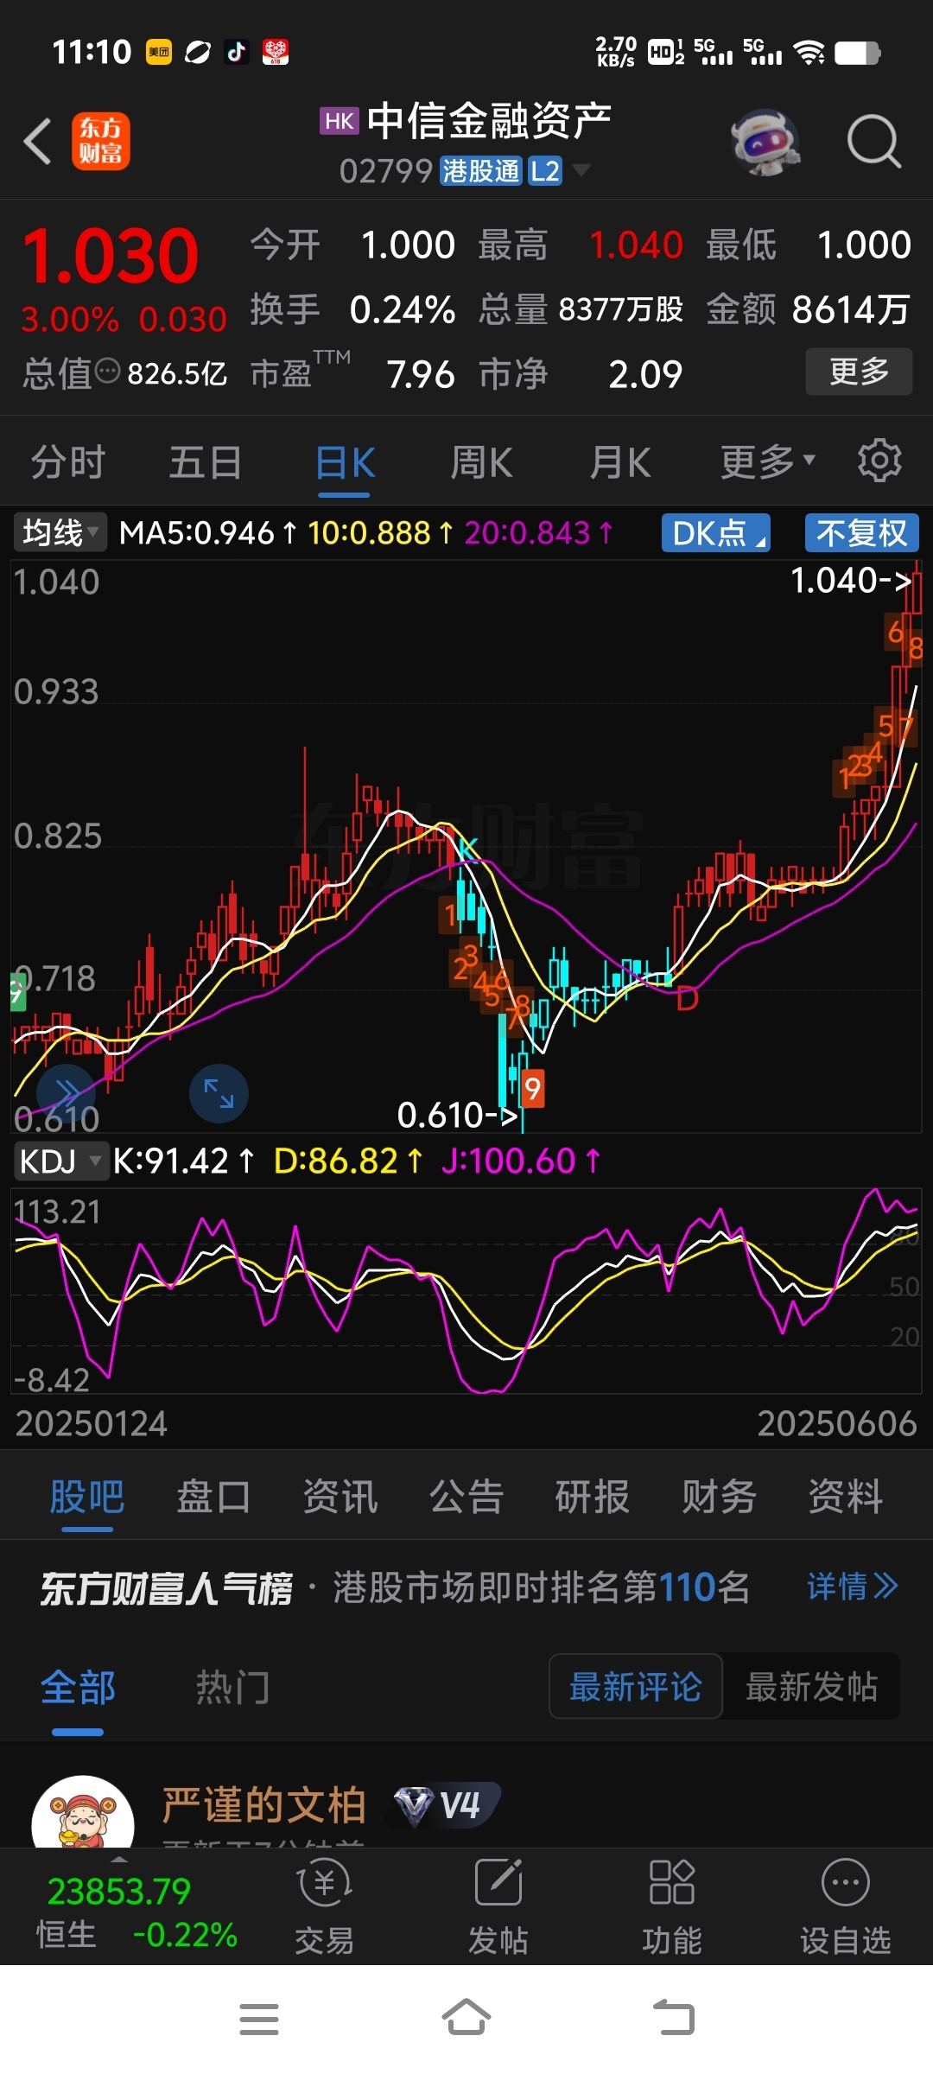The width and height of the screenshot is (933, 2074).
Task: Tap the 总量 8377万股 value
Action: 620,309
